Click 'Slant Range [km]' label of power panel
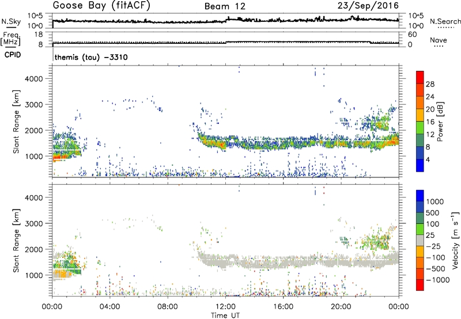 [x=16, y=121]
